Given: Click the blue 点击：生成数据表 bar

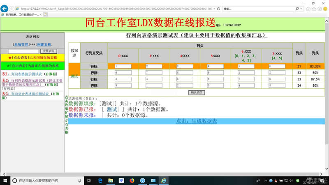Looking at the screenshot, I should pyautogui.click(x=196, y=121).
